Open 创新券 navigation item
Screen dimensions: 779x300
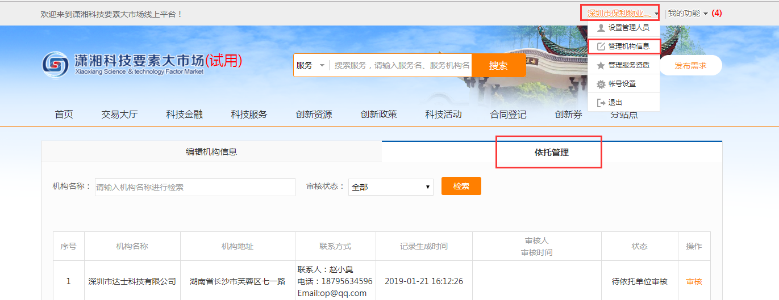tap(569, 115)
